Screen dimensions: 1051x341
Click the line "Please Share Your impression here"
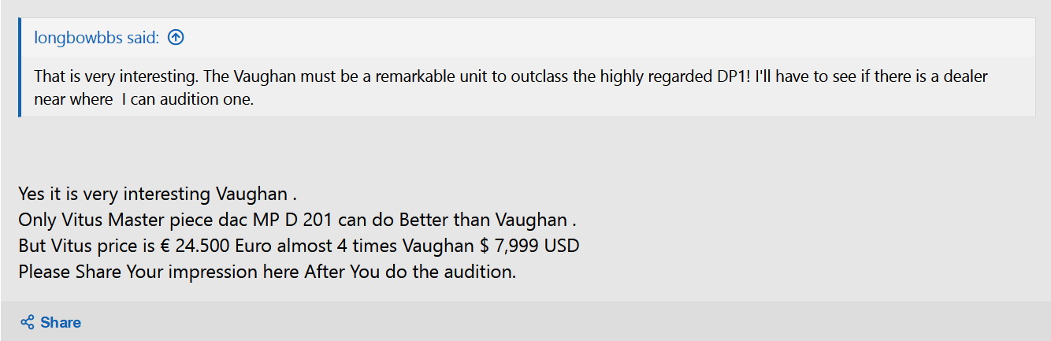(x=267, y=272)
